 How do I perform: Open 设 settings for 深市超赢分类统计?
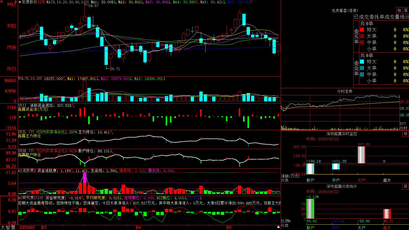[x=406, y=186]
